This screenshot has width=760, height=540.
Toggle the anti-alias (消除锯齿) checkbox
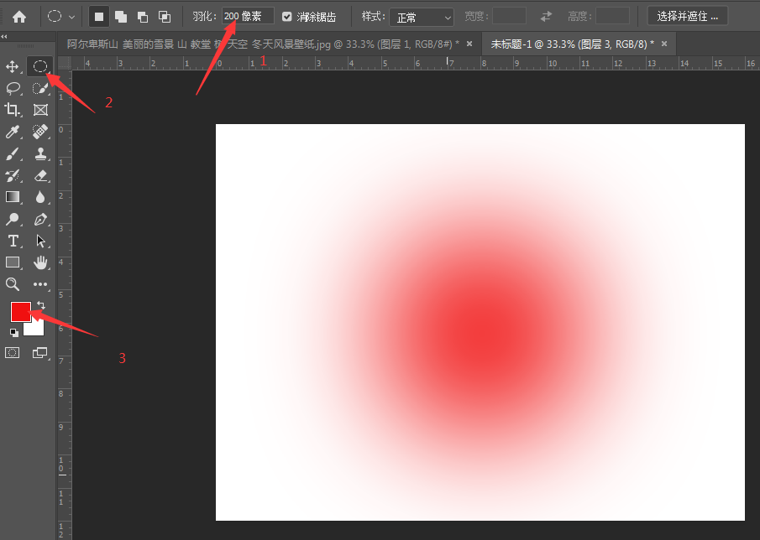click(x=287, y=17)
